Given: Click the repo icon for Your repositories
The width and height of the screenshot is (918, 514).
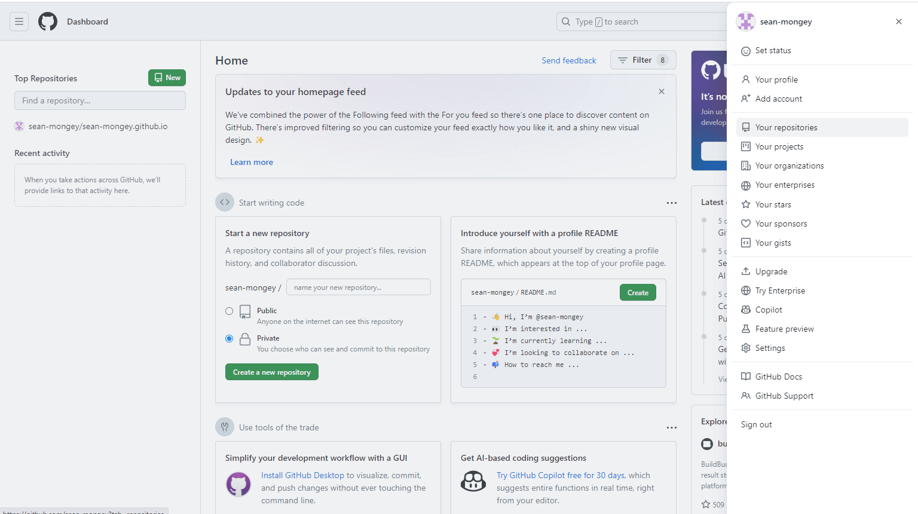Looking at the screenshot, I should tap(746, 127).
